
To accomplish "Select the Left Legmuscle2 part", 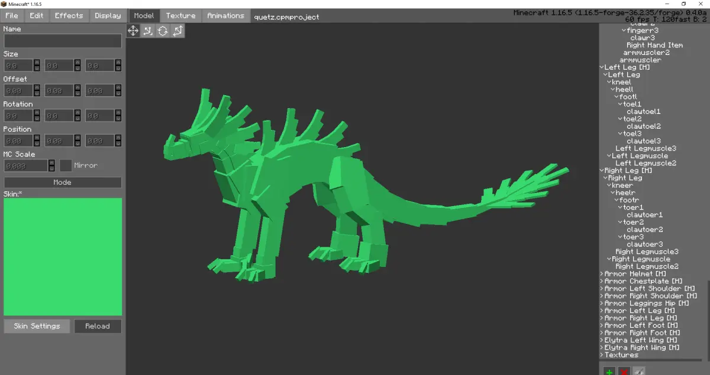I will (x=646, y=163).
